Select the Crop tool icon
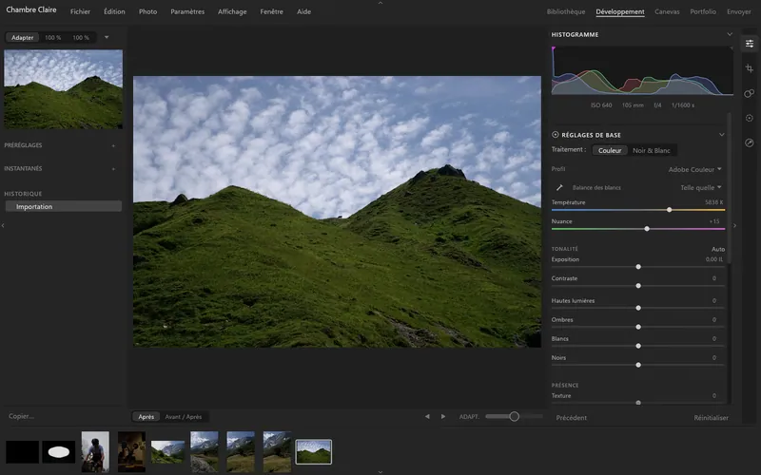The height and width of the screenshot is (475, 761). pos(750,68)
